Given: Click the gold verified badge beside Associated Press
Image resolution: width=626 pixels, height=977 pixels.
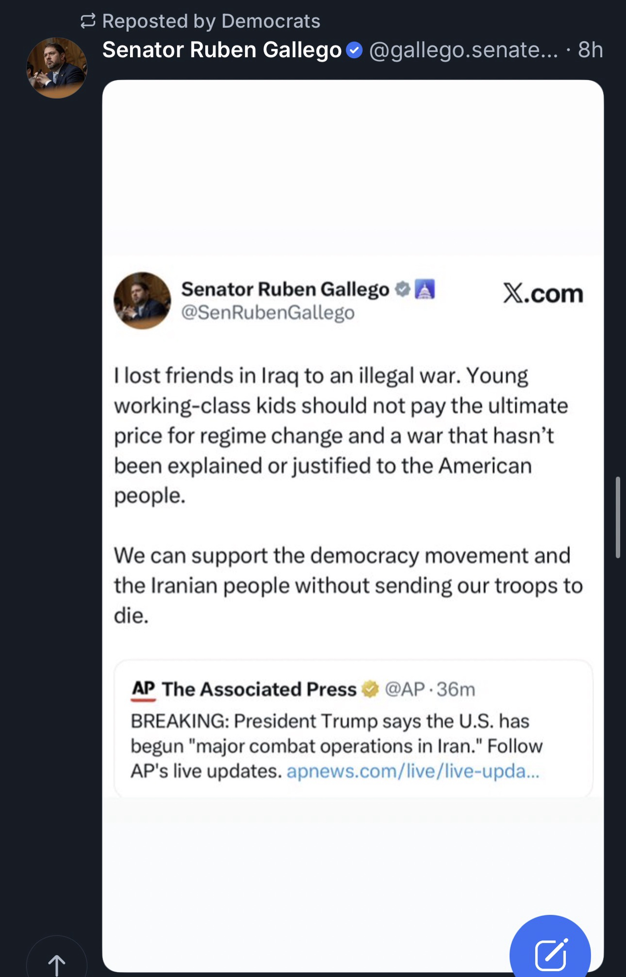Looking at the screenshot, I should tap(370, 689).
